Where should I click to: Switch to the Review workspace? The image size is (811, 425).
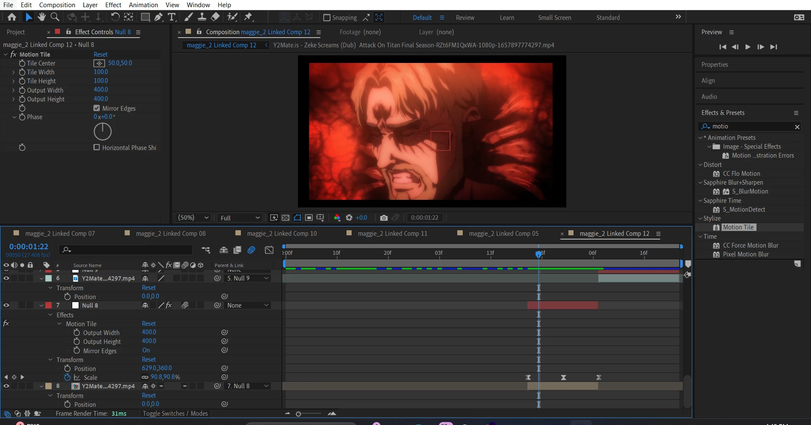click(x=465, y=18)
